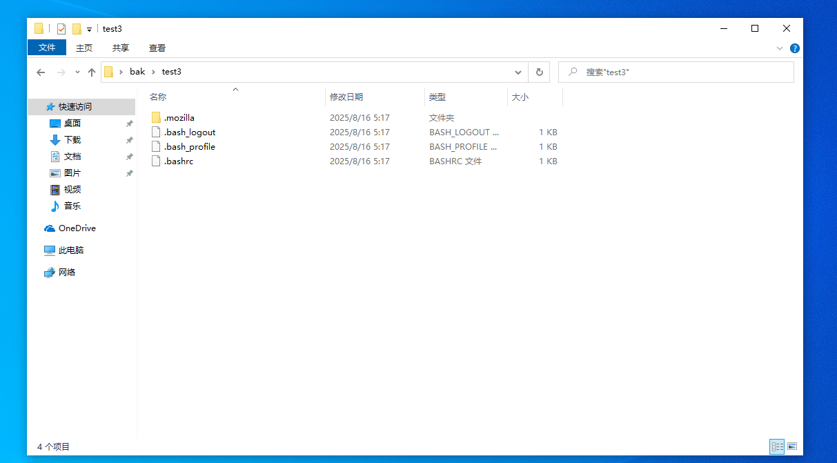Open 桌面 in the navigation pane
Image resolution: width=837 pixels, height=463 pixels.
point(72,124)
